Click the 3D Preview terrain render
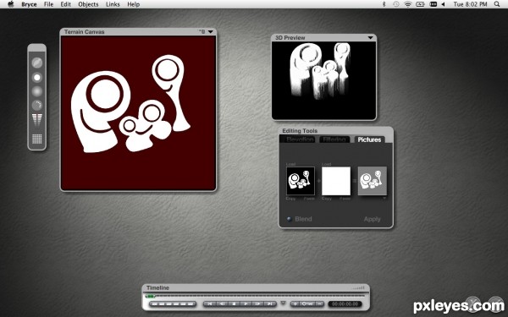Image resolution: width=508 pixels, height=317 pixels. pyautogui.click(x=324, y=80)
